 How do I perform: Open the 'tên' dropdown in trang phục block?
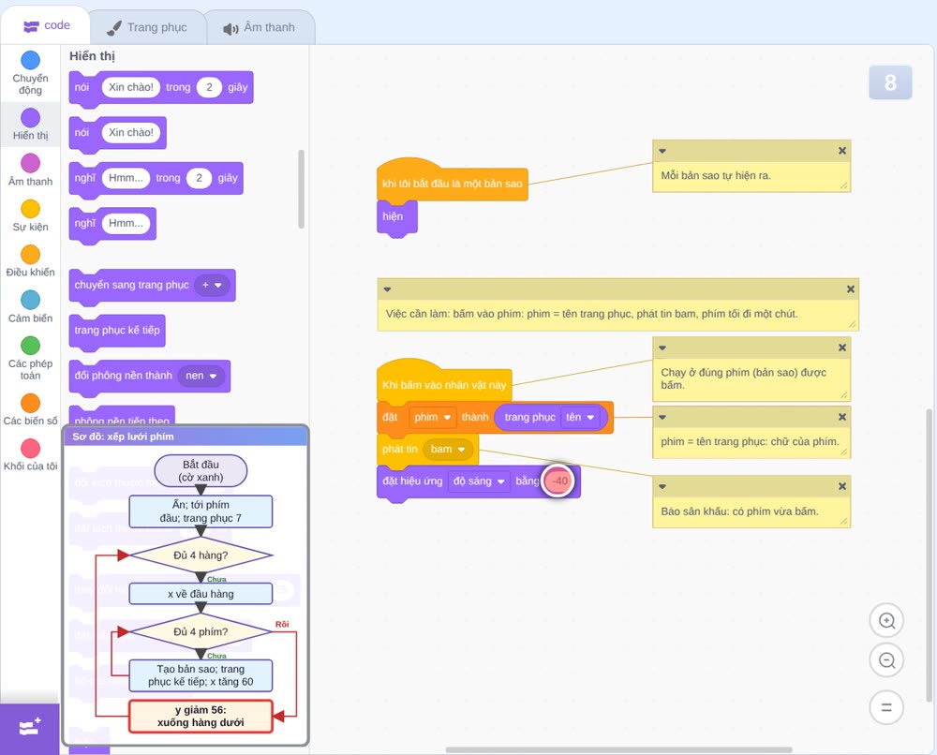(x=580, y=417)
